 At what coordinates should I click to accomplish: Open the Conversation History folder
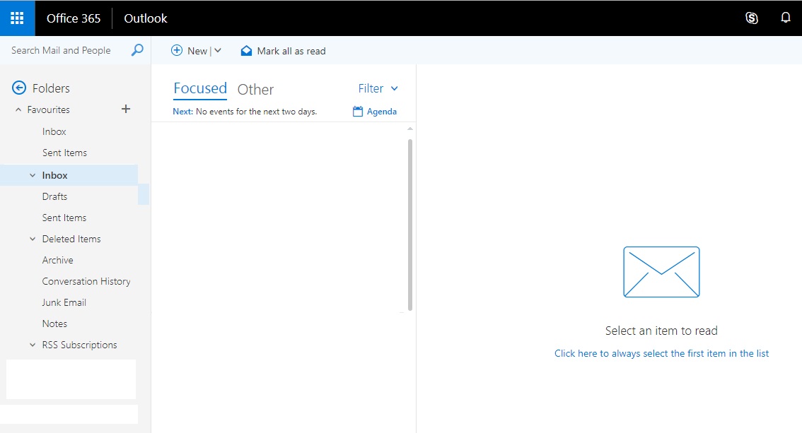coord(86,281)
